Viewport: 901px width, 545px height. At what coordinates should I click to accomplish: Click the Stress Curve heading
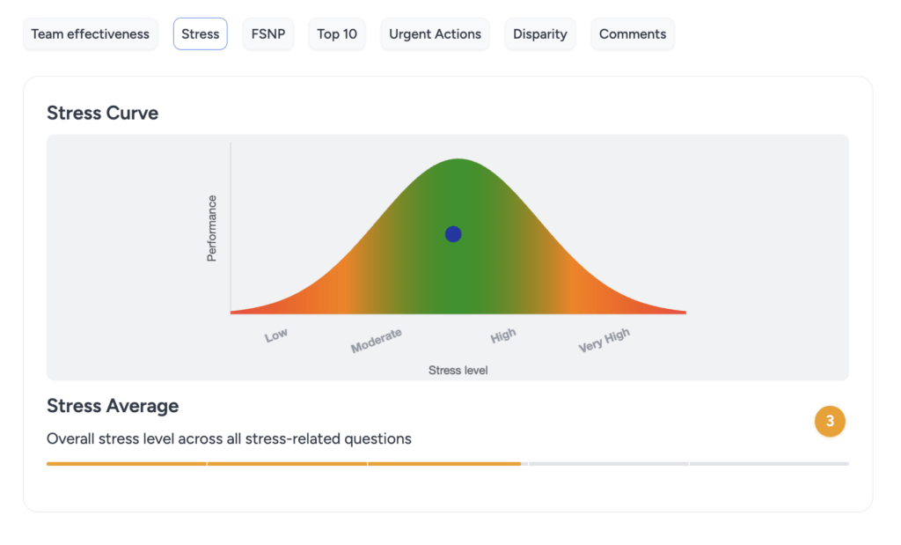point(102,113)
